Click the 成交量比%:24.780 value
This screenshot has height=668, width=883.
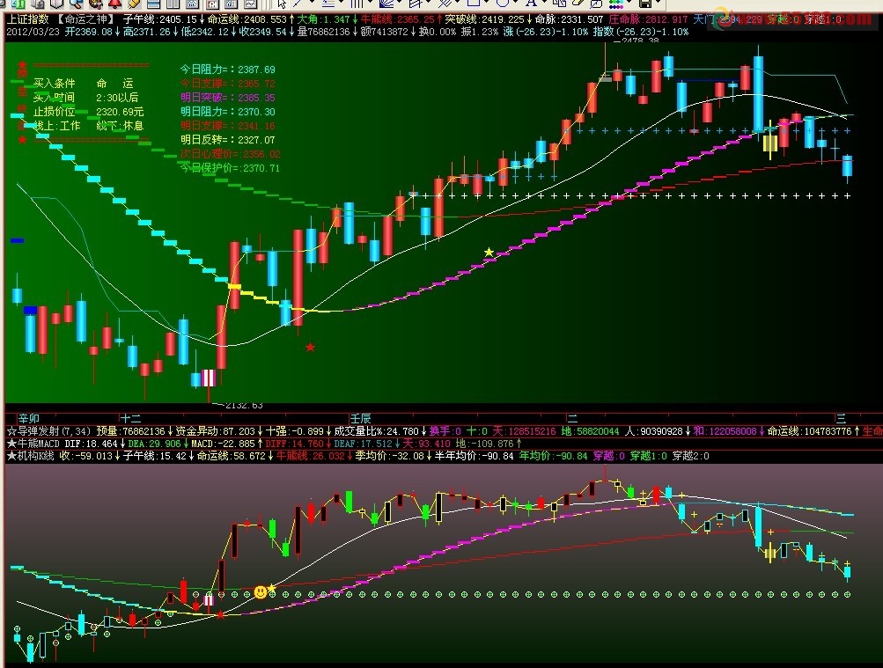tap(376, 431)
